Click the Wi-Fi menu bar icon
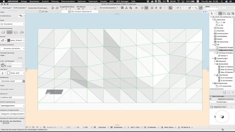 [x=178, y=1]
